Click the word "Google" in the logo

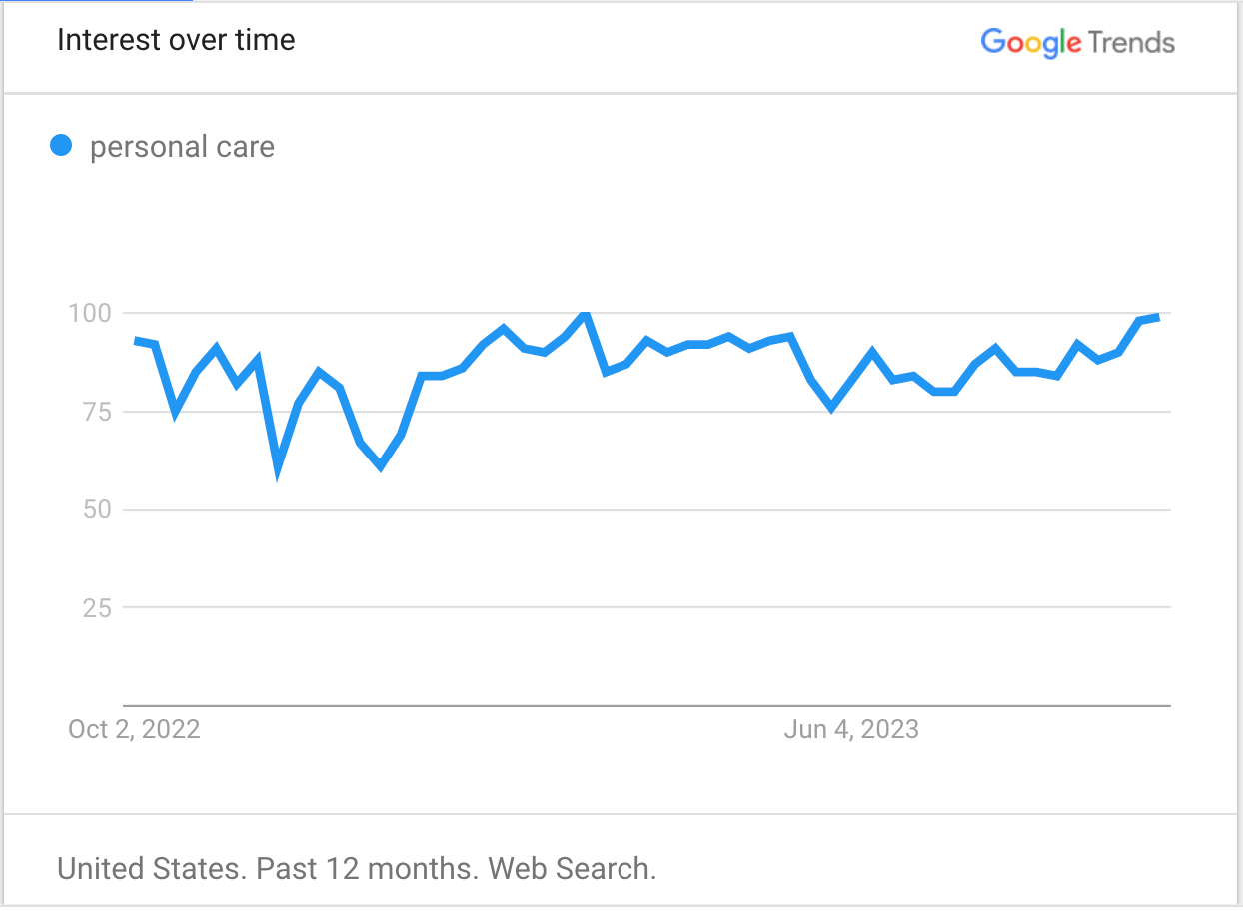[1031, 42]
